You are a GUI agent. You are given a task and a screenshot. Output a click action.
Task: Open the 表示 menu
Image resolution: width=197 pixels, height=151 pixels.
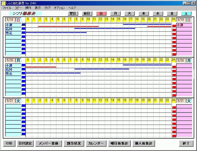[38, 8]
